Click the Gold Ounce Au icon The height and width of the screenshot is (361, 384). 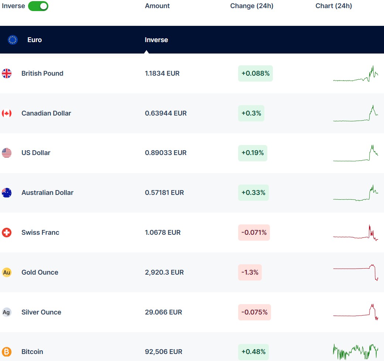7,272
